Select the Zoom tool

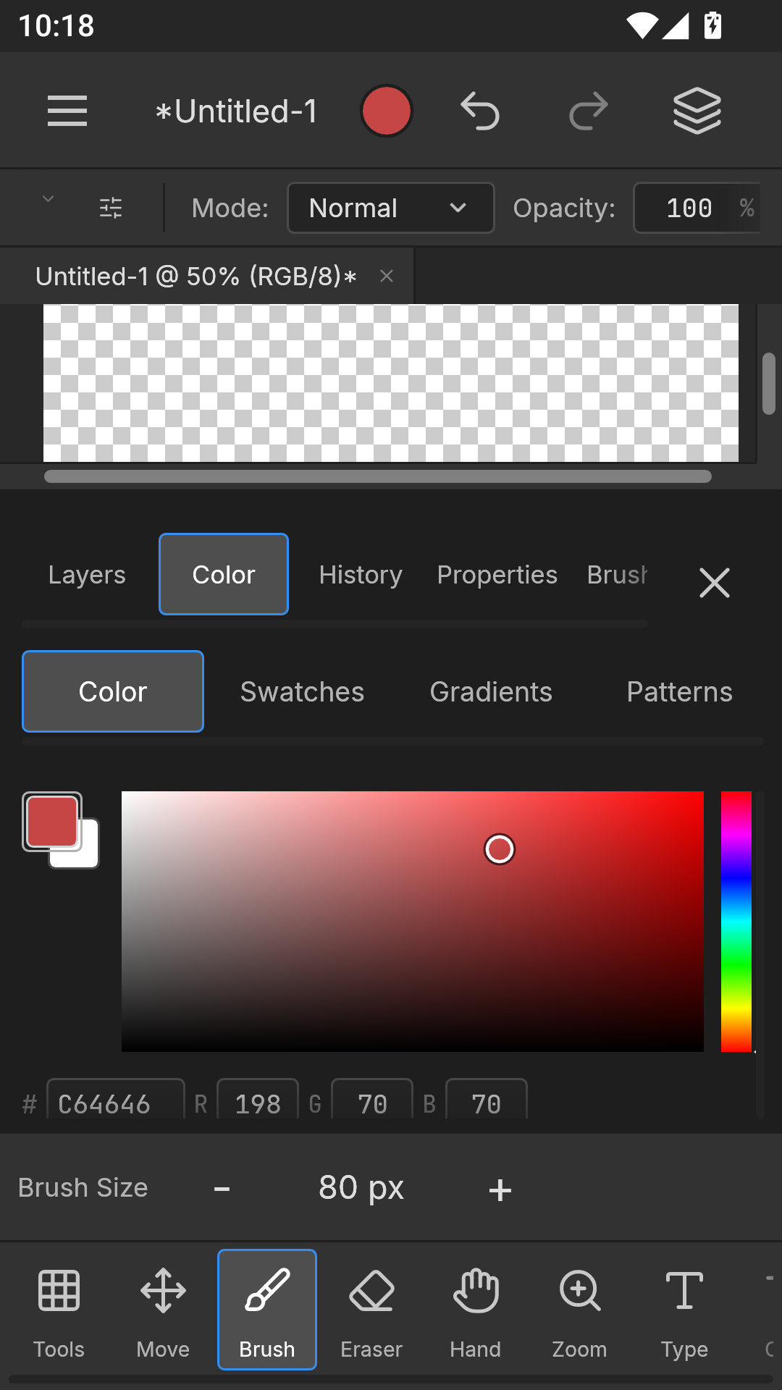pyautogui.click(x=579, y=1310)
